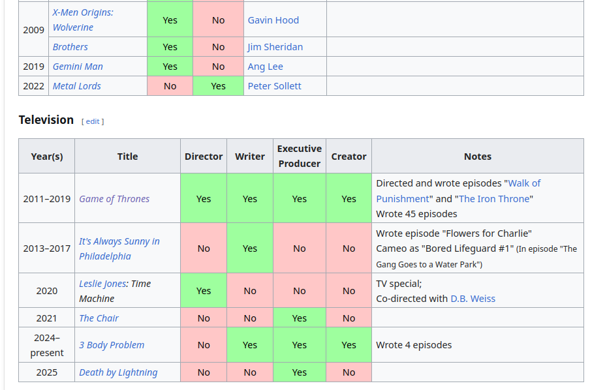Select Gemini Man red No cell
The image size is (590, 390).
click(218, 67)
